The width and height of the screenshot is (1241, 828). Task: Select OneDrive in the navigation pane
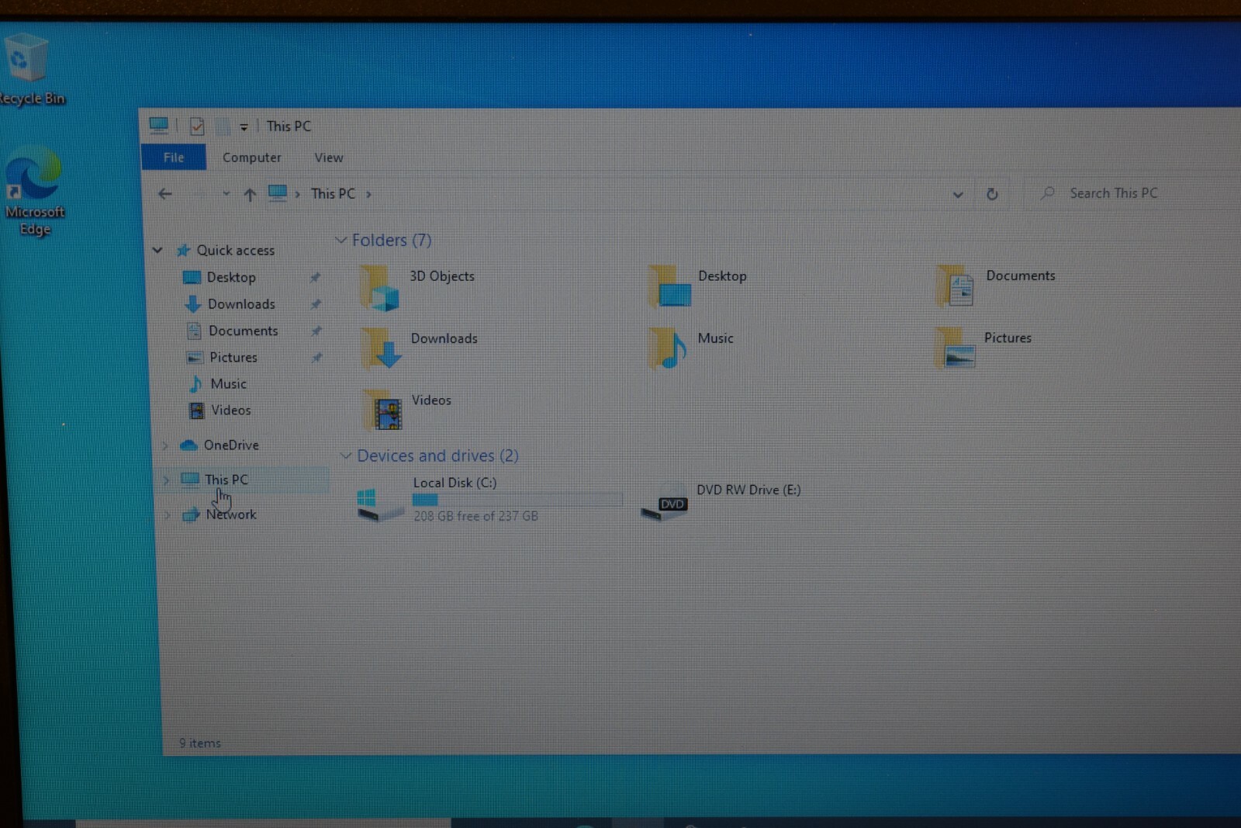(x=231, y=445)
